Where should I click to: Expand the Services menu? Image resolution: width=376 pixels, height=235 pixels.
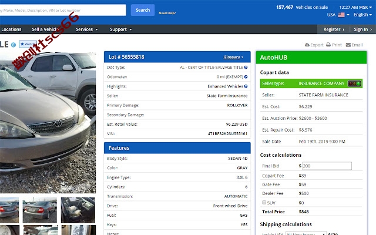tap(86, 29)
